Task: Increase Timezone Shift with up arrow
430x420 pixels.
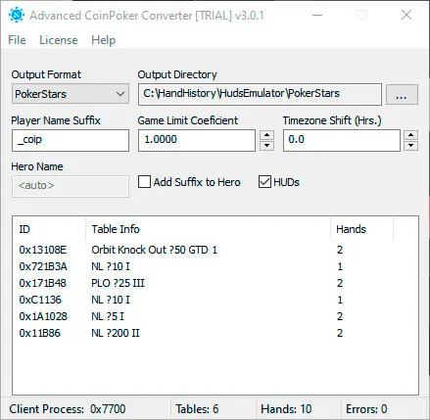Action: [x=410, y=135]
